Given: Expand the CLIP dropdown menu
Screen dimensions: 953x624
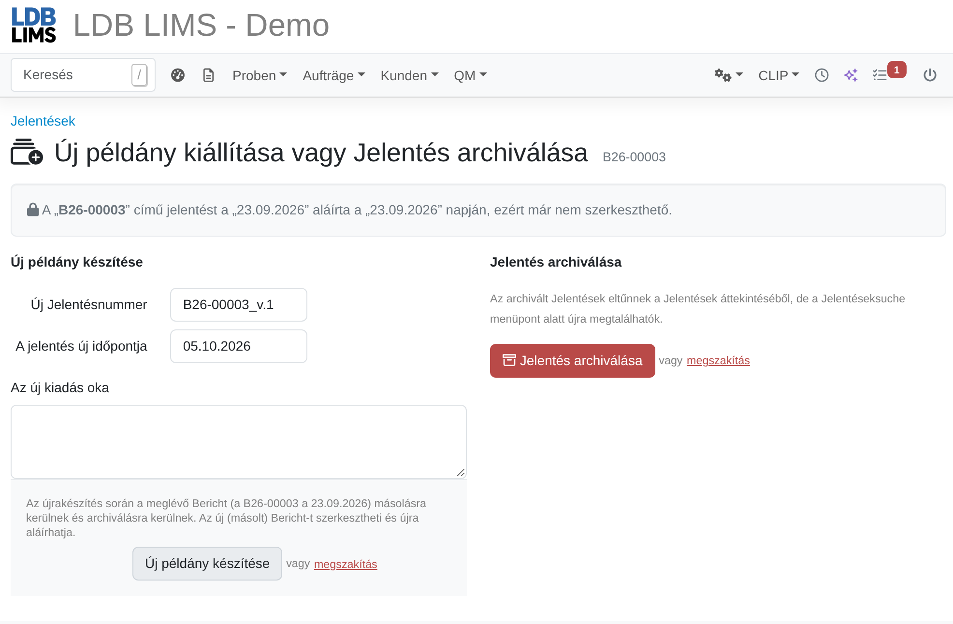Looking at the screenshot, I should pyautogui.click(x=779, y=75).
